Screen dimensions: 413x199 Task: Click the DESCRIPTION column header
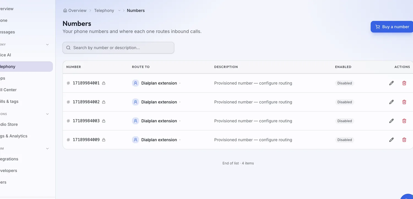226,67
